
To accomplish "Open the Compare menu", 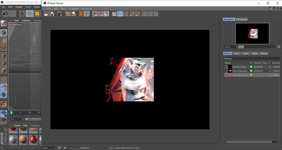I will tap(73, 9).
